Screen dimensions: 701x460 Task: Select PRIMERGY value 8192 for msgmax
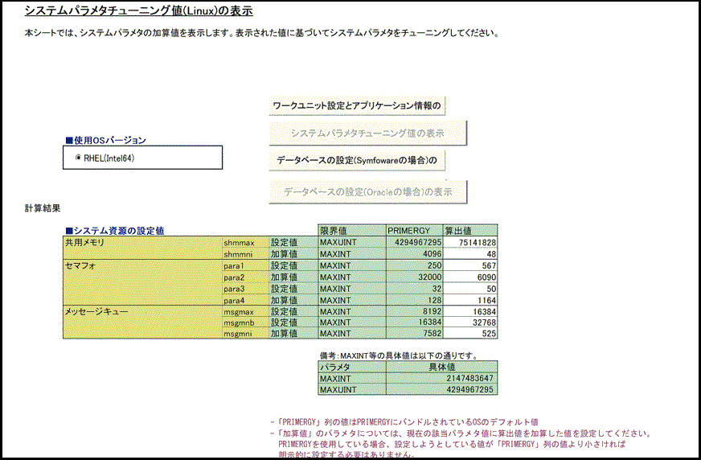[415, 311]
